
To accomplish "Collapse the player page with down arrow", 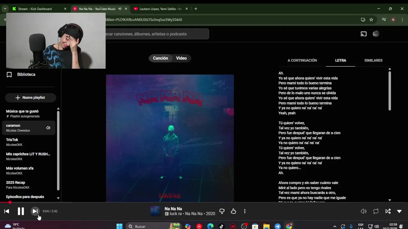I will [x=399, y=211].
